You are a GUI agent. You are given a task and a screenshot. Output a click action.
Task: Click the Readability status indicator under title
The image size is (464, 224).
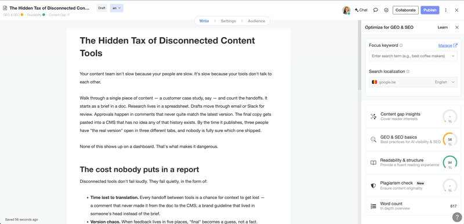click(36, 14)
